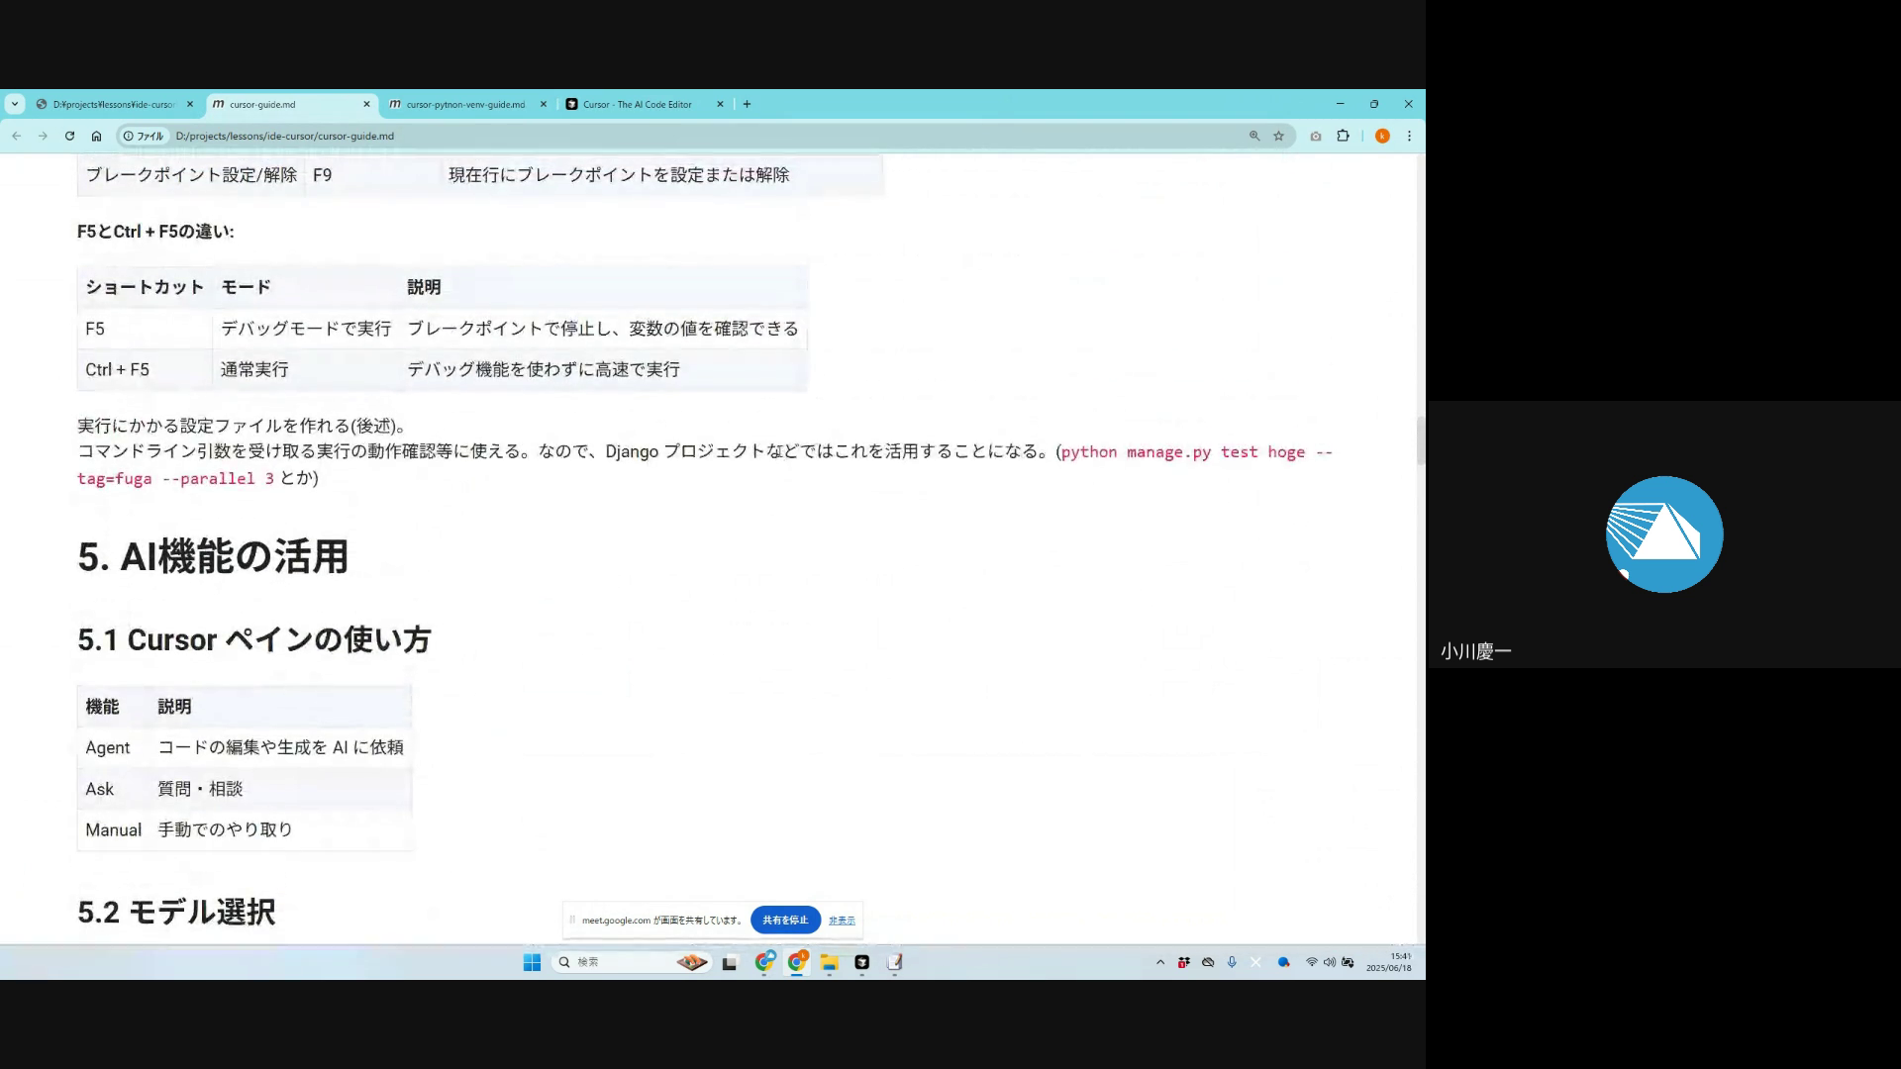The width and height of the screenshot is (1901, 1069).
Task: Reload the current page
Action: pos(69,136)
